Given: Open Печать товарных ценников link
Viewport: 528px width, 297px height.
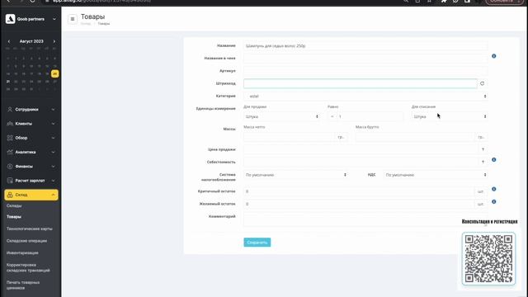Looking at the screenshot, I should (x=23, y=285).
